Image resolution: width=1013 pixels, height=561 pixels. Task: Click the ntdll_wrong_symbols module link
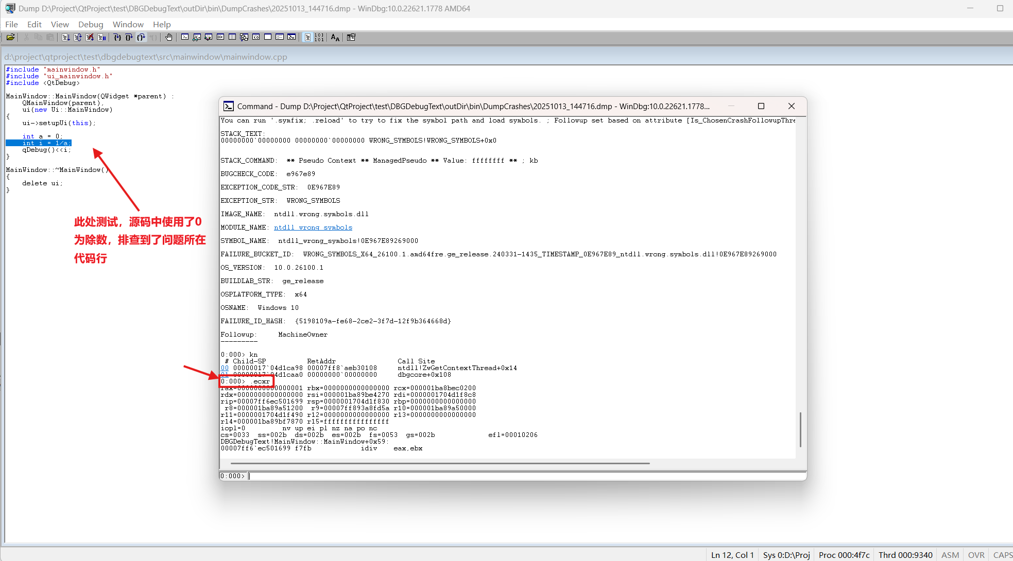tap(313, 227)
